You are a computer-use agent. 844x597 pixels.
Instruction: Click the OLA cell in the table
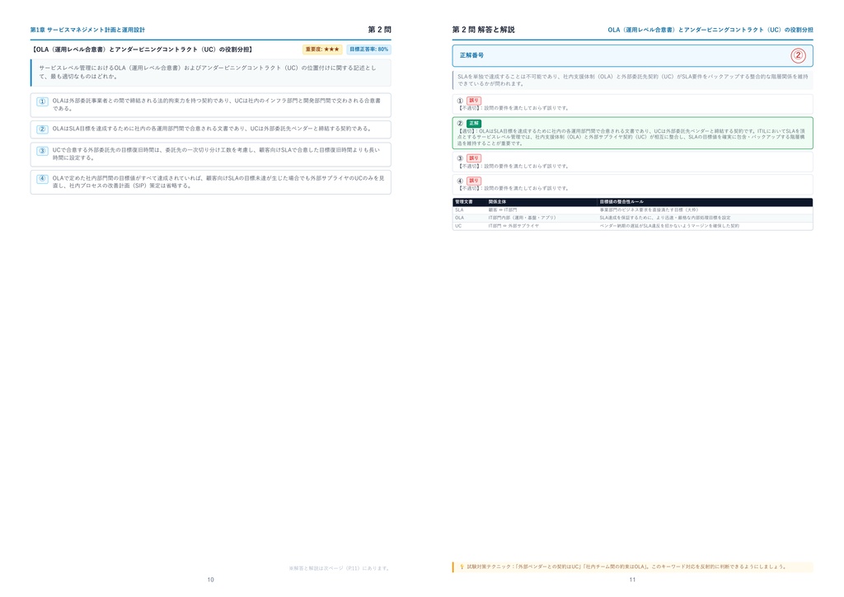(x=459, y=218)
